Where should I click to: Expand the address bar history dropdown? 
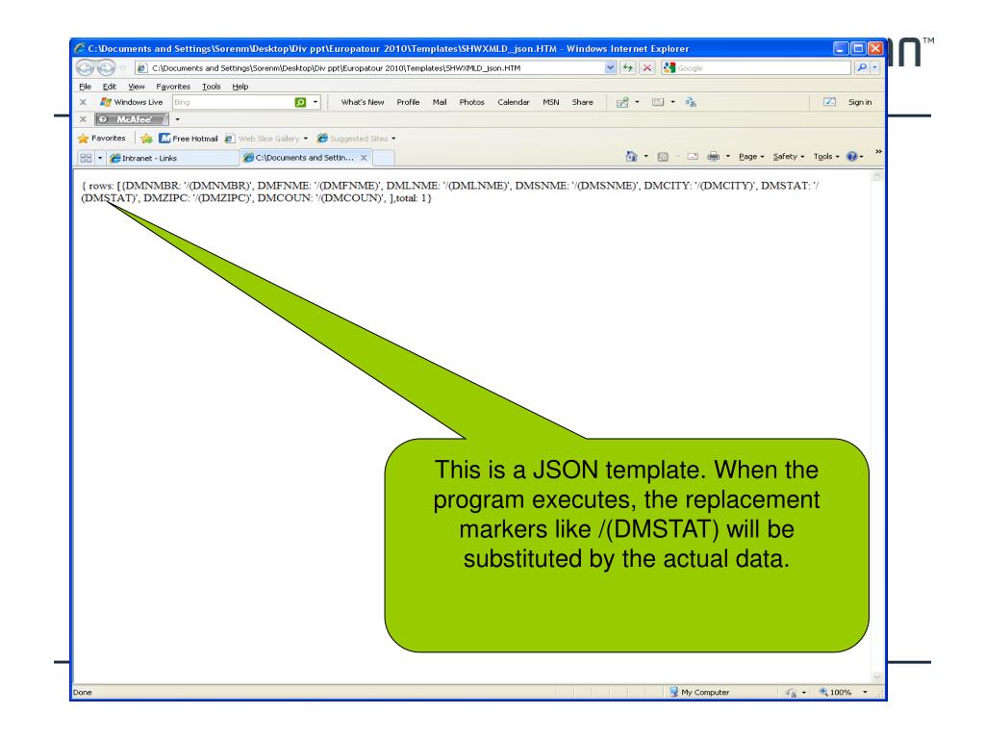coord(610,68)
